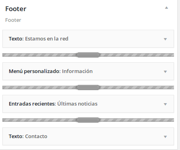Open the Entradas recientes: Últimas noticias widget

tap(88, 104)
